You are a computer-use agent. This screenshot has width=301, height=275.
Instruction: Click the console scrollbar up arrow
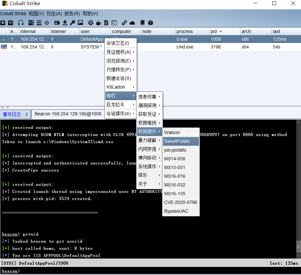(298, 122)
